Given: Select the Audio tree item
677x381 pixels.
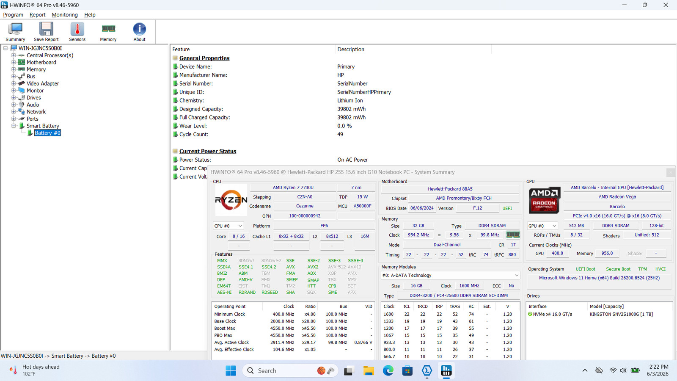Looking at the screenshot, I should point(33,105).
